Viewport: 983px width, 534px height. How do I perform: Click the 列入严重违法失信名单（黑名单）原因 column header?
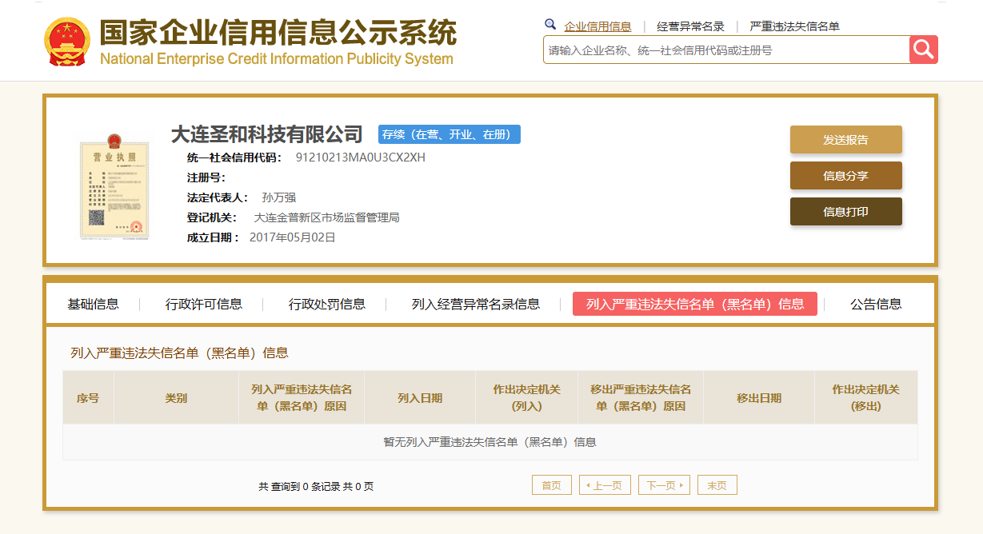[302, 397]
